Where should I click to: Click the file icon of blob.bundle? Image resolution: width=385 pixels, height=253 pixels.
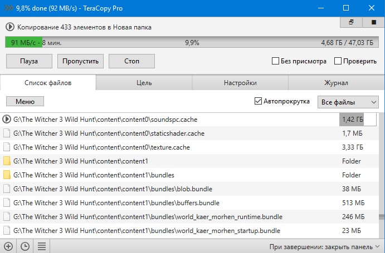pos(7,188)
